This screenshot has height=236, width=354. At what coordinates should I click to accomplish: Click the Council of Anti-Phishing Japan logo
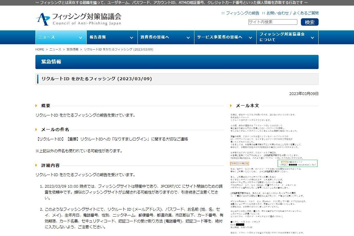pos(78,19)
